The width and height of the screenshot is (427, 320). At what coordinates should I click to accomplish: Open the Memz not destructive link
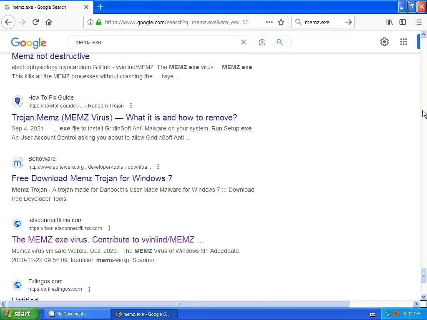pos(50,56)
